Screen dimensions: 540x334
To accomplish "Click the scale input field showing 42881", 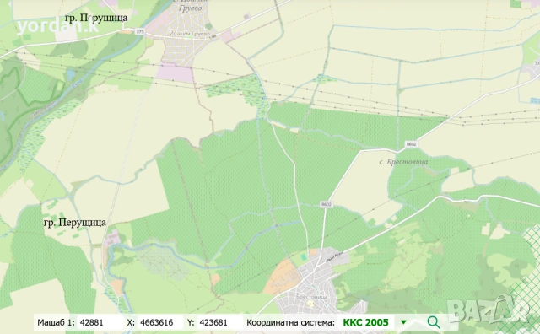I will (100, 323).
